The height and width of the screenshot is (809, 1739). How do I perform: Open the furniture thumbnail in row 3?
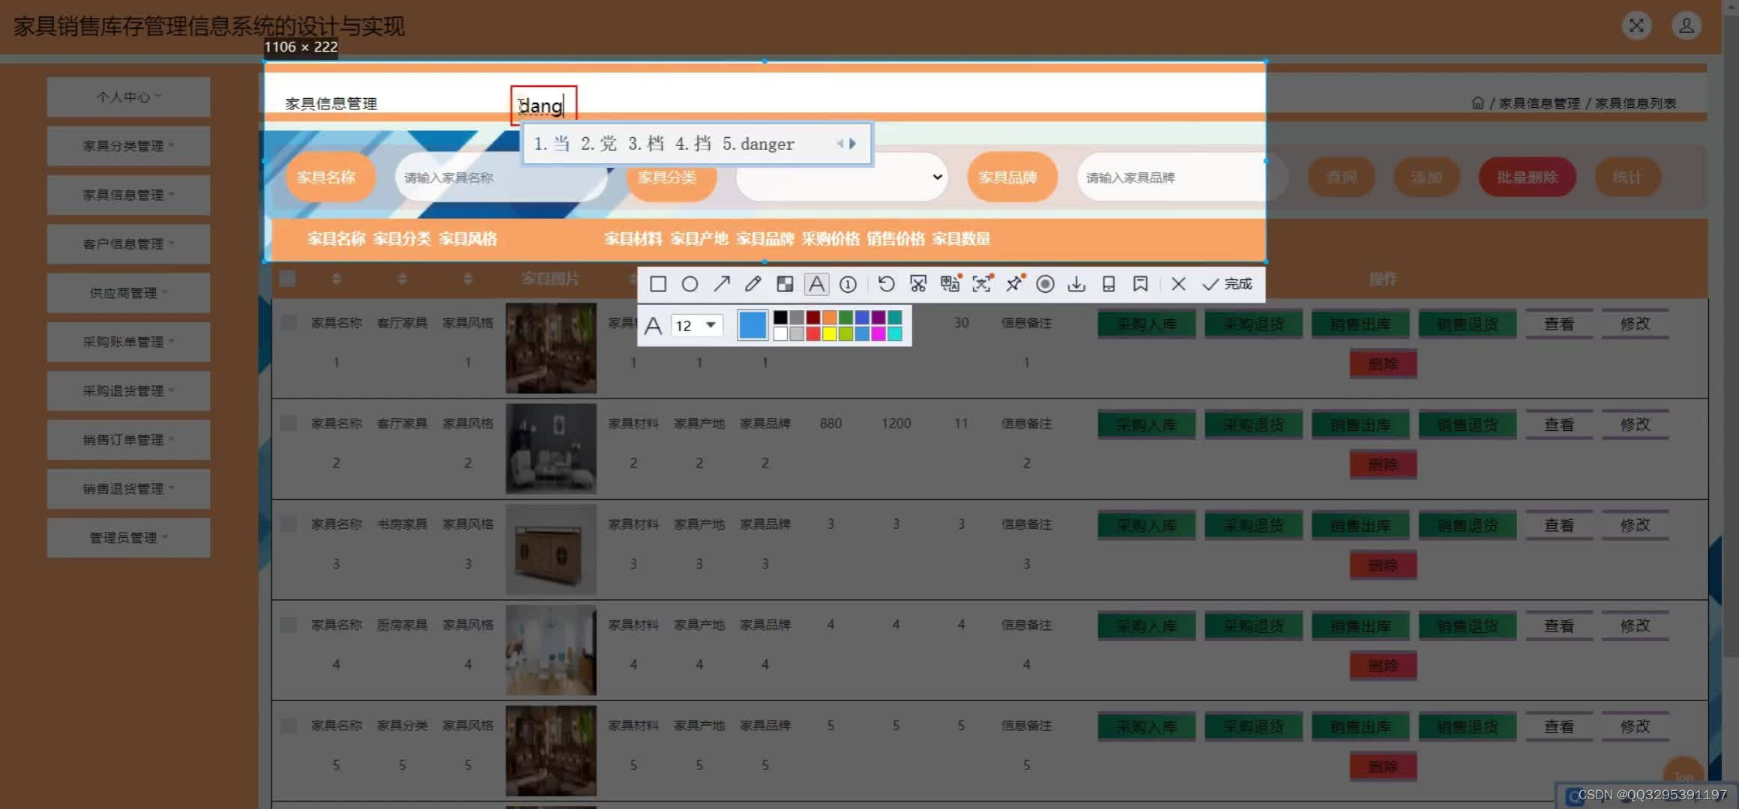click(551, 549)
